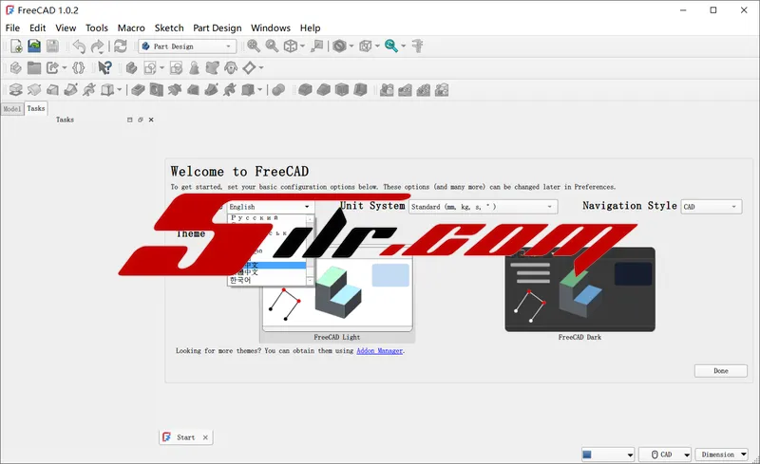Open the Macro menu
The image size is (760, 464).
tap(131, 28)
